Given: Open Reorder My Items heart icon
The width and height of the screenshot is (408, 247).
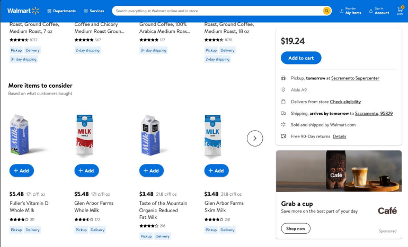Looking at the screenshot, I should click(x=341, y=11).
